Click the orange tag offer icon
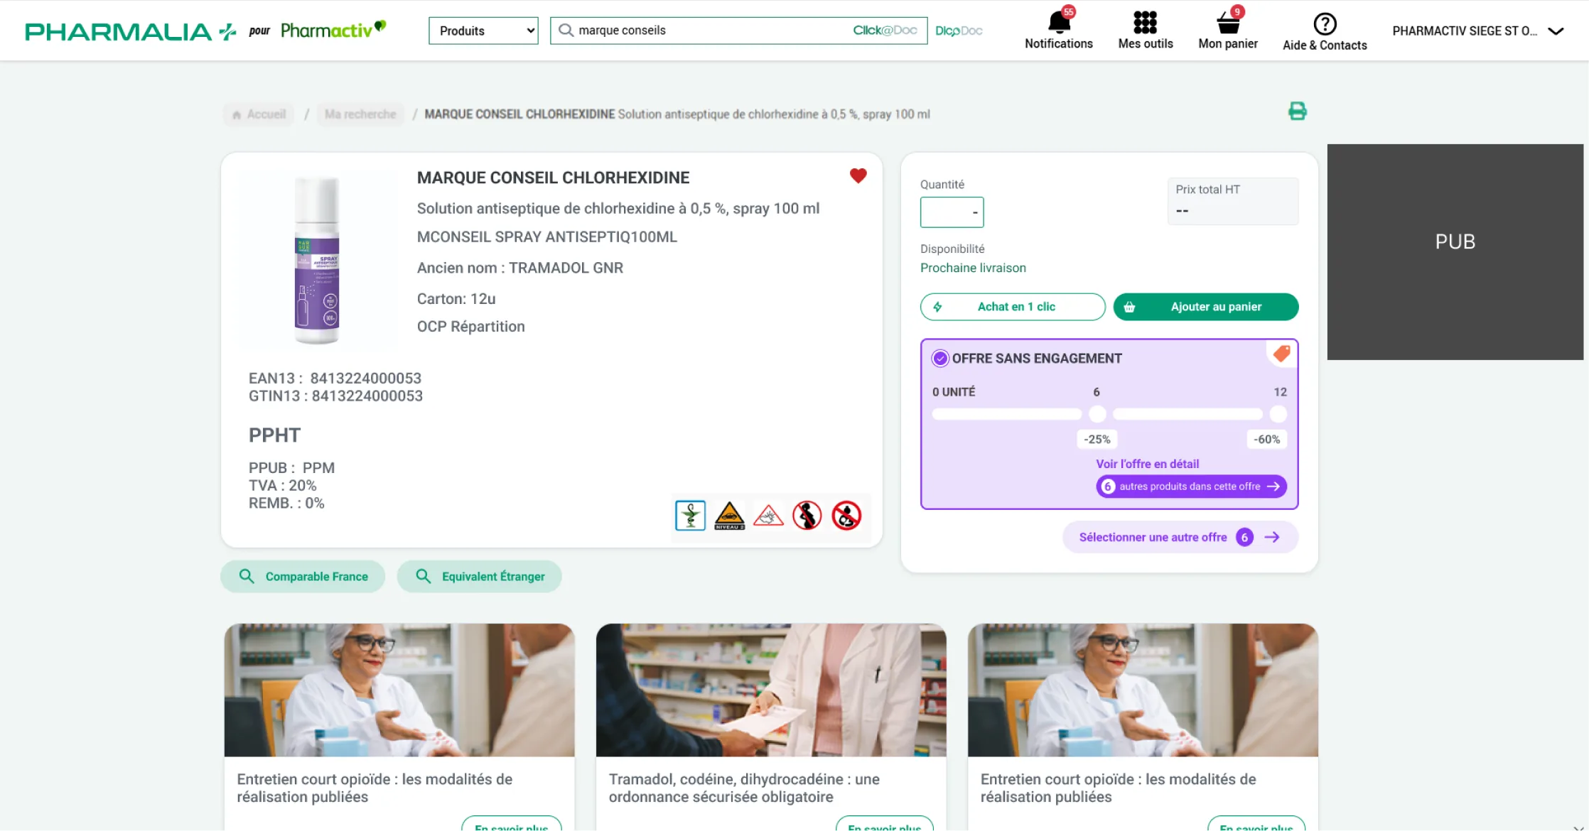This screenshot has width=1589, height=831. point(1282,354)
